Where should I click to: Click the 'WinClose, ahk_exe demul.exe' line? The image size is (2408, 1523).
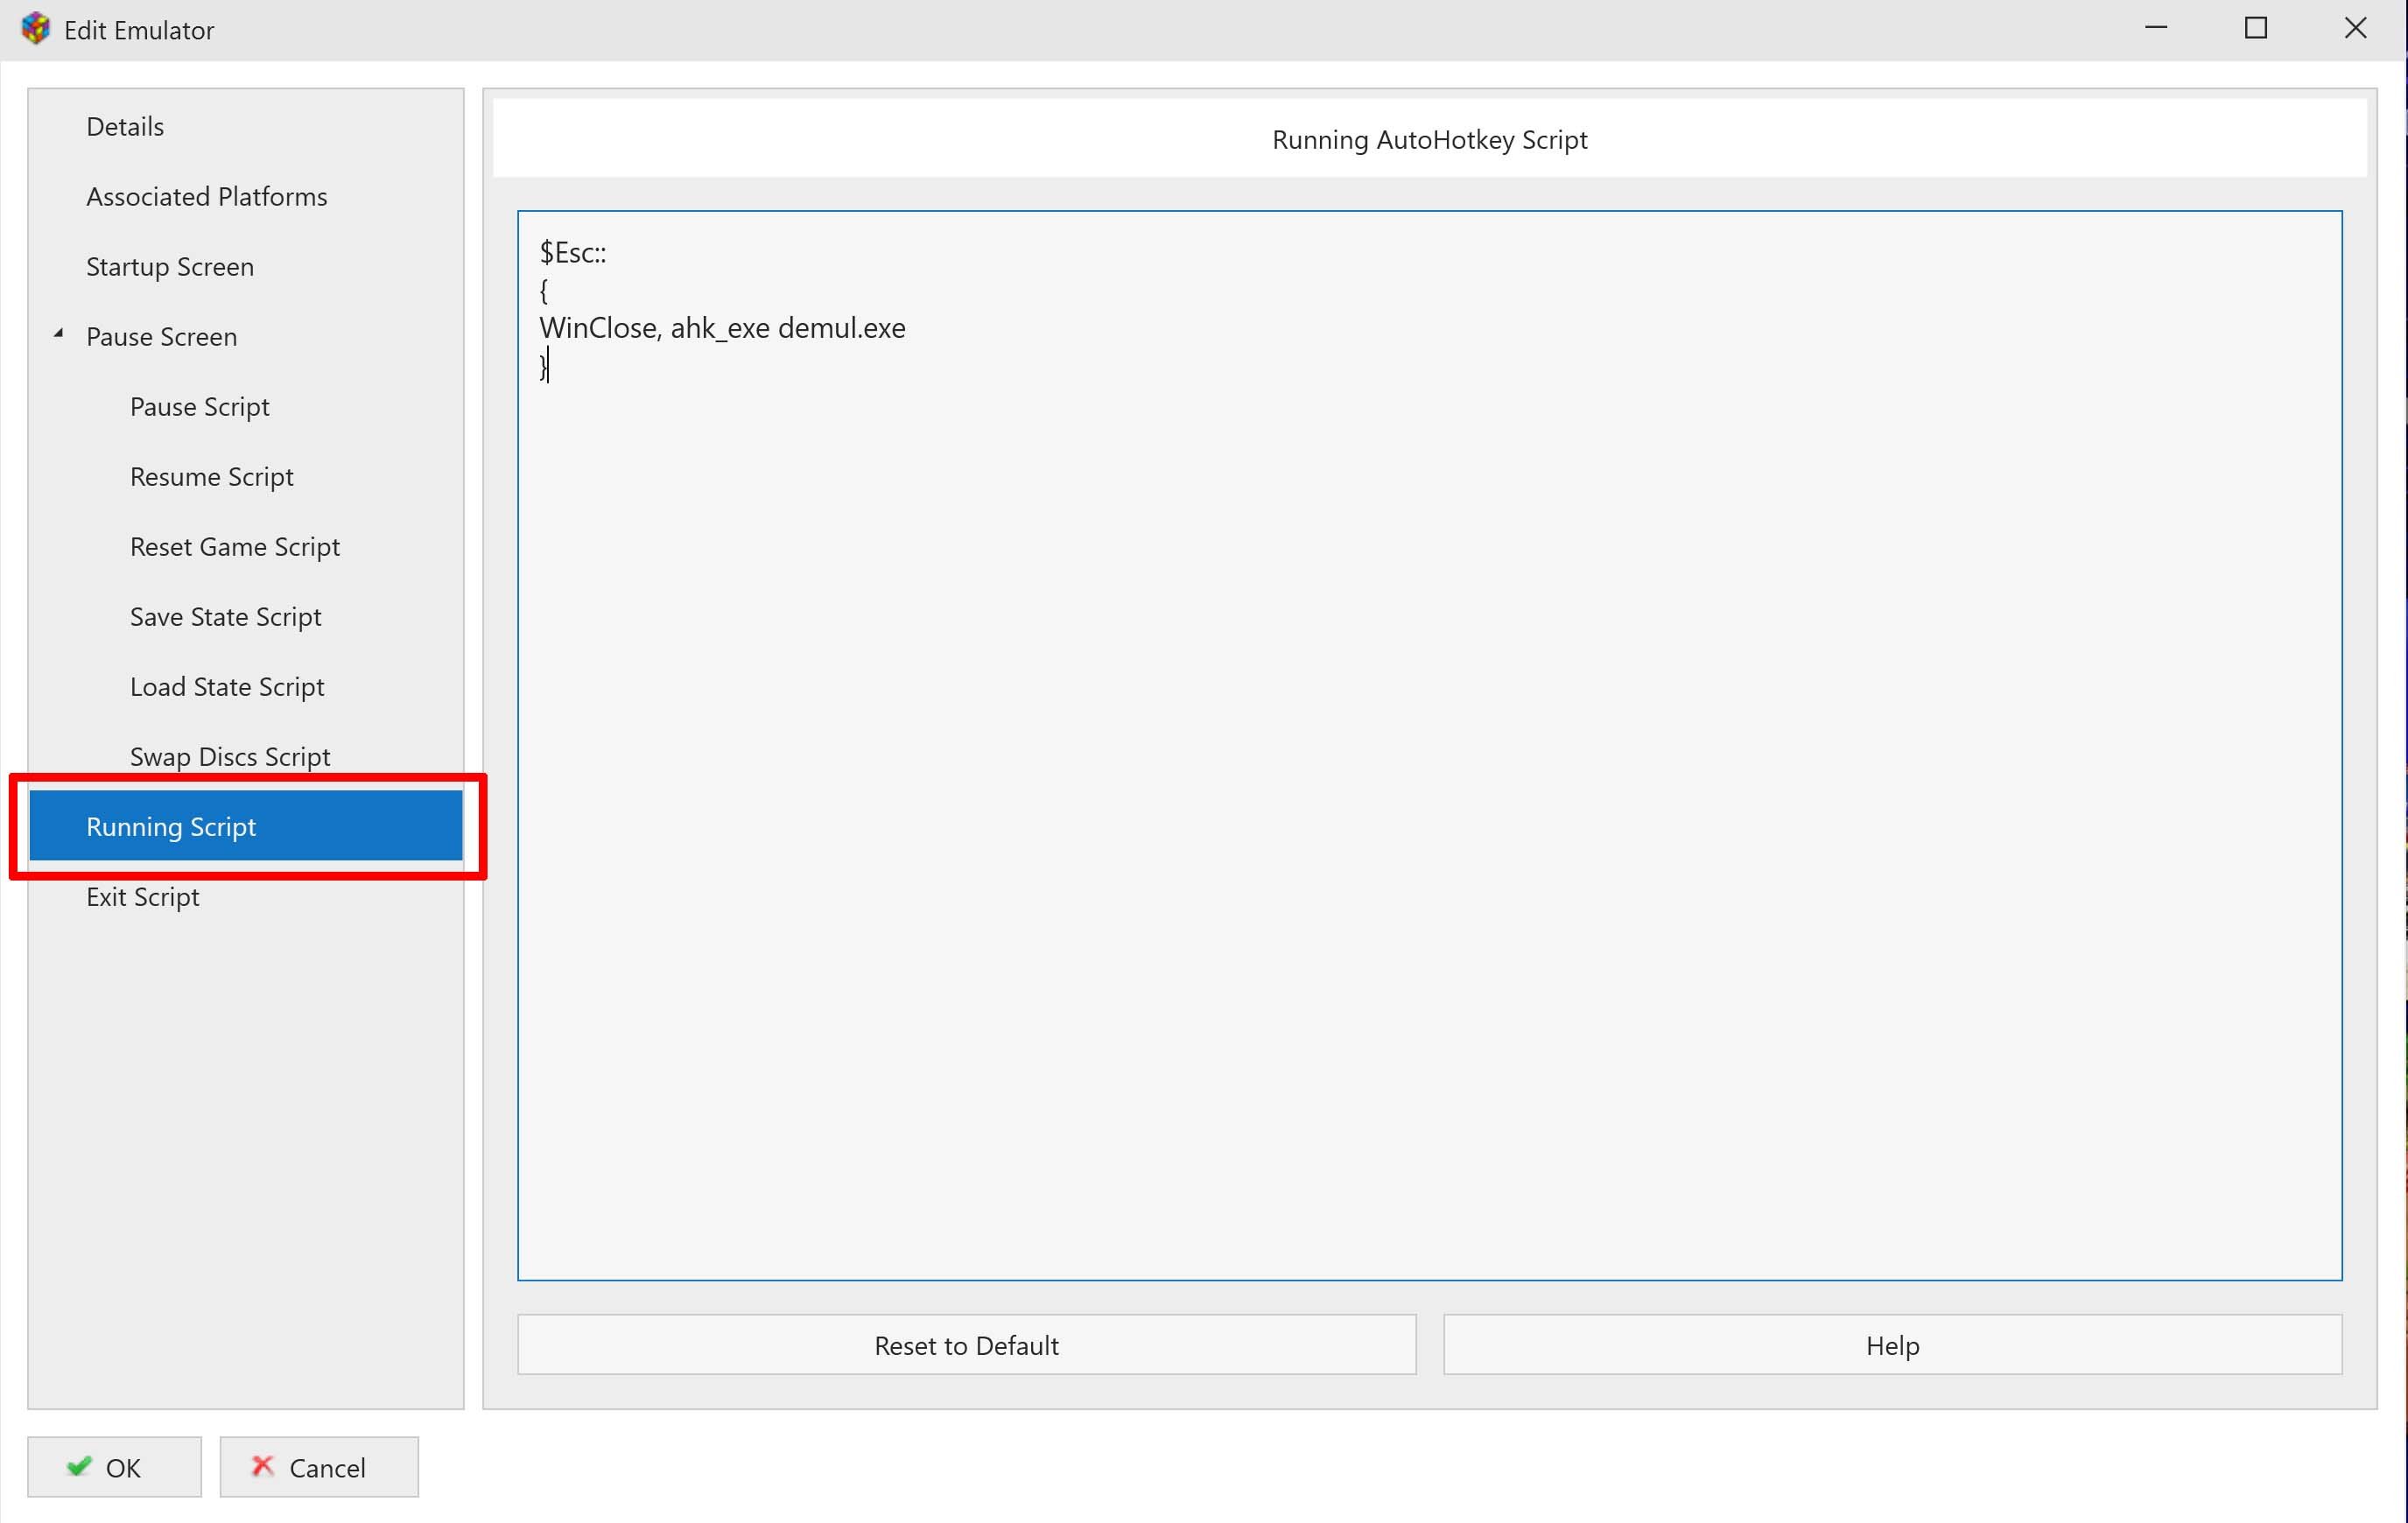(722, 328)
